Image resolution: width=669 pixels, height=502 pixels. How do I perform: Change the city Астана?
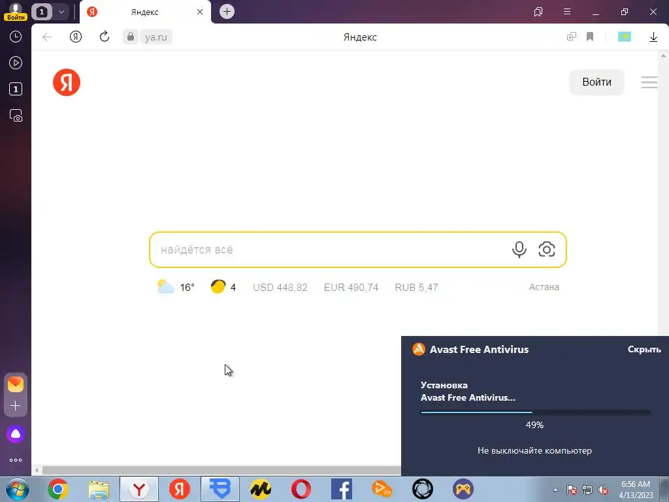tap(544, 287)
